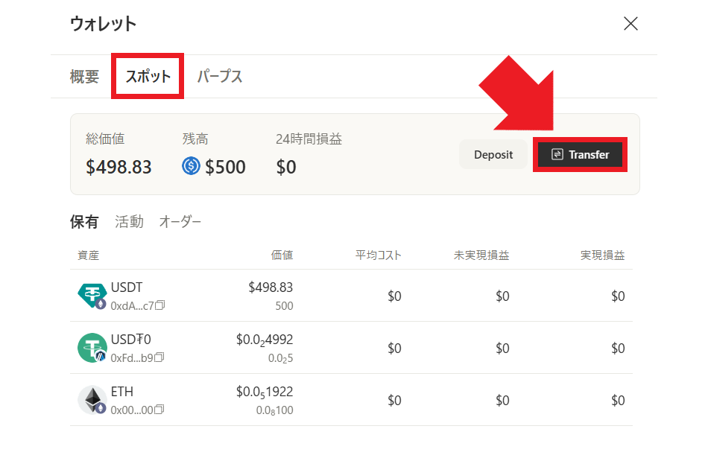Sort by 未実現損益 column header
Image resolution: width=708 pixels, height=461 pixels.
481,255
